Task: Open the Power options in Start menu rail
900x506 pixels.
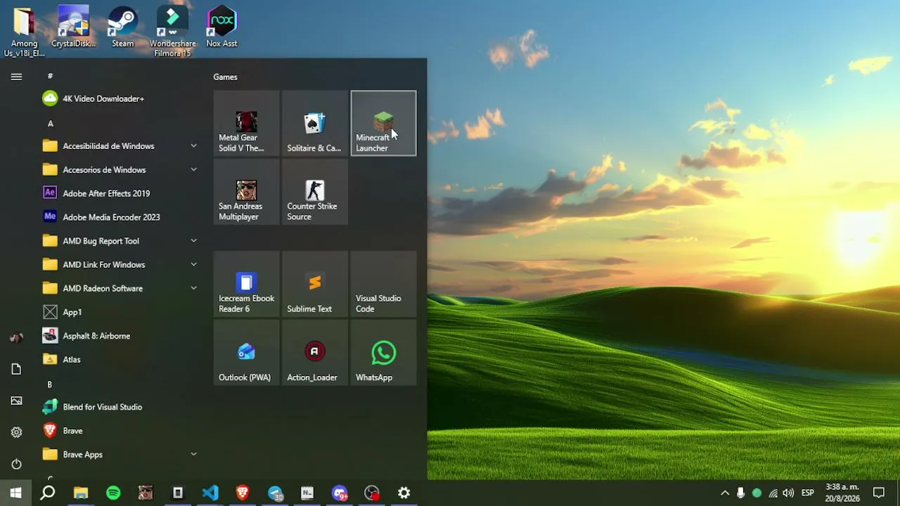Action: pyautogui.click(x=16, y=464)
